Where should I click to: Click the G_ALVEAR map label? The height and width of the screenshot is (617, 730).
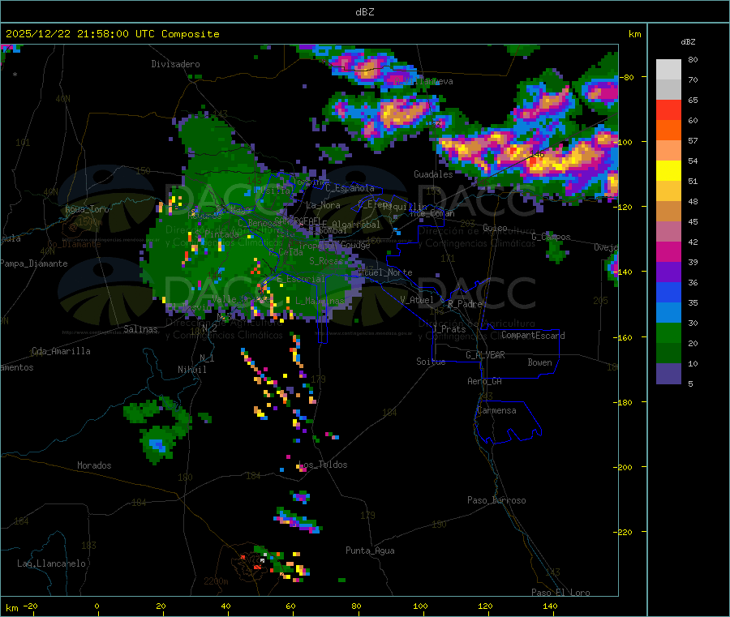[x=485, y=355]
